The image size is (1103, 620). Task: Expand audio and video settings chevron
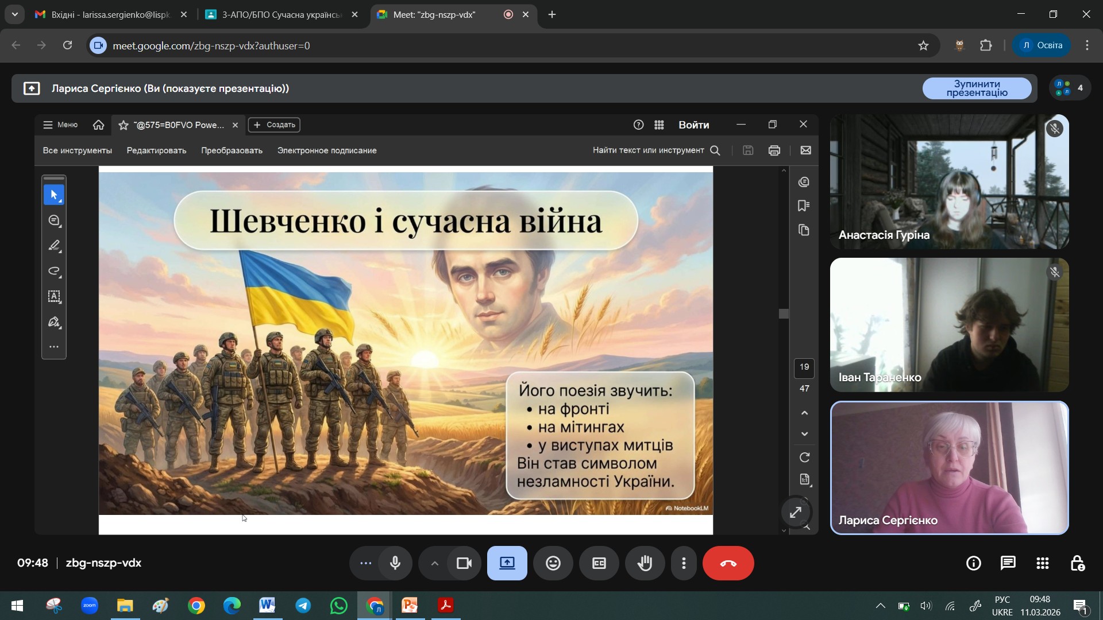click(434, 563)
